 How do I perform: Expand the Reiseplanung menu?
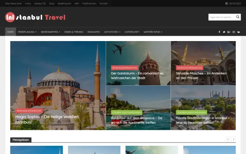27,32
